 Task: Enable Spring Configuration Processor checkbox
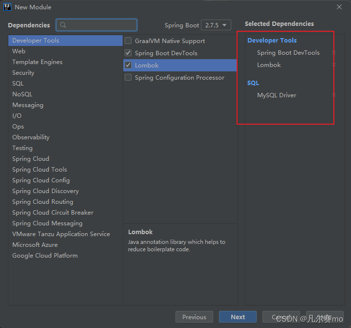[128, 77]
